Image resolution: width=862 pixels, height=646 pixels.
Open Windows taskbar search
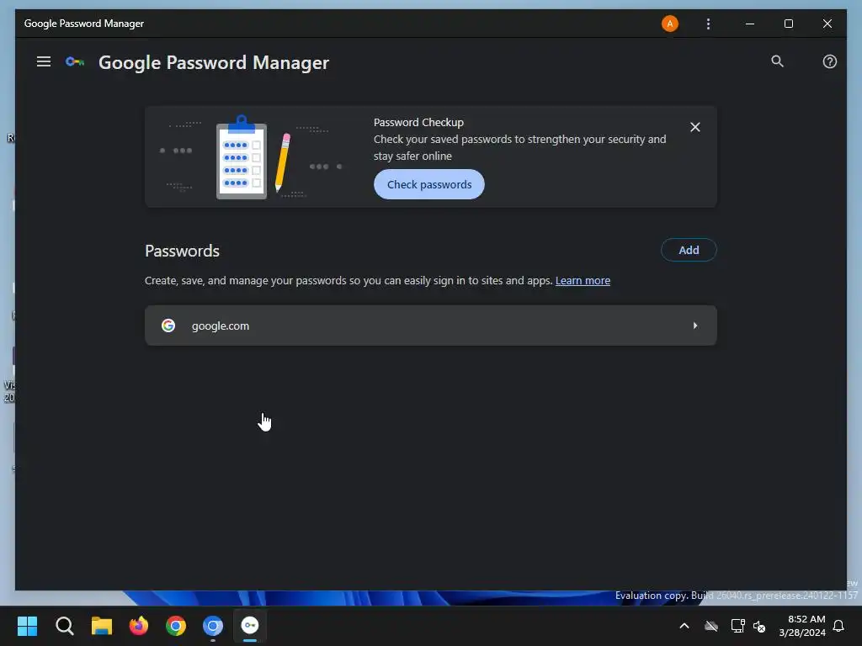64,626
